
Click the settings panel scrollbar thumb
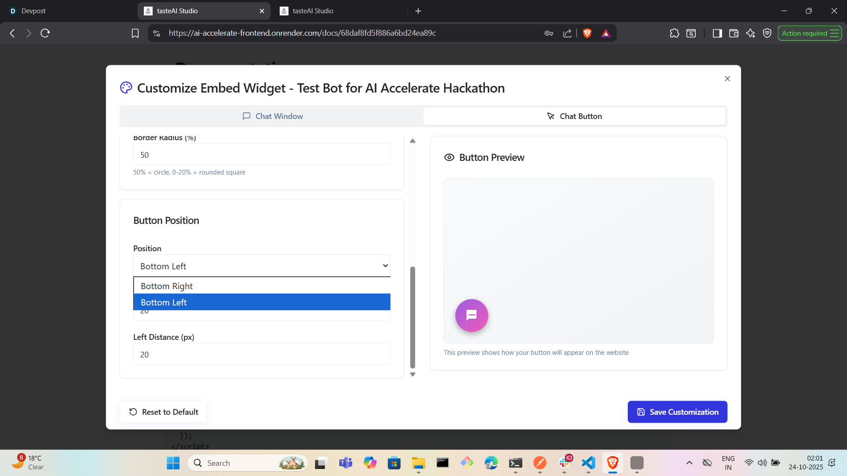click(412, 317)
